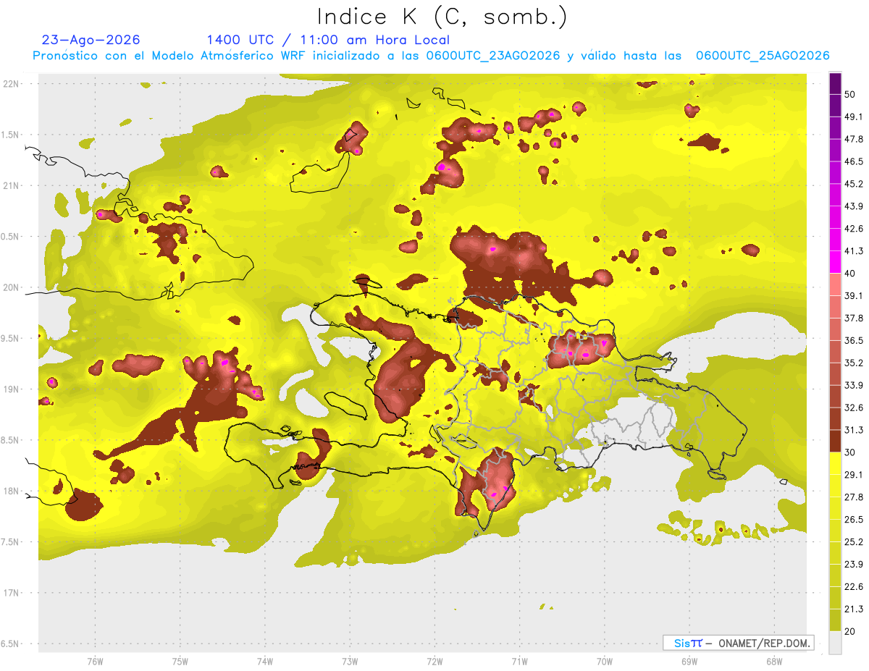
Task: Click the colorbar label "21.3"
Action: tap(853, 609)
